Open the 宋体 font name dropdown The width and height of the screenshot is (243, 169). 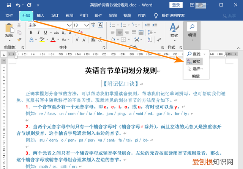69,25
